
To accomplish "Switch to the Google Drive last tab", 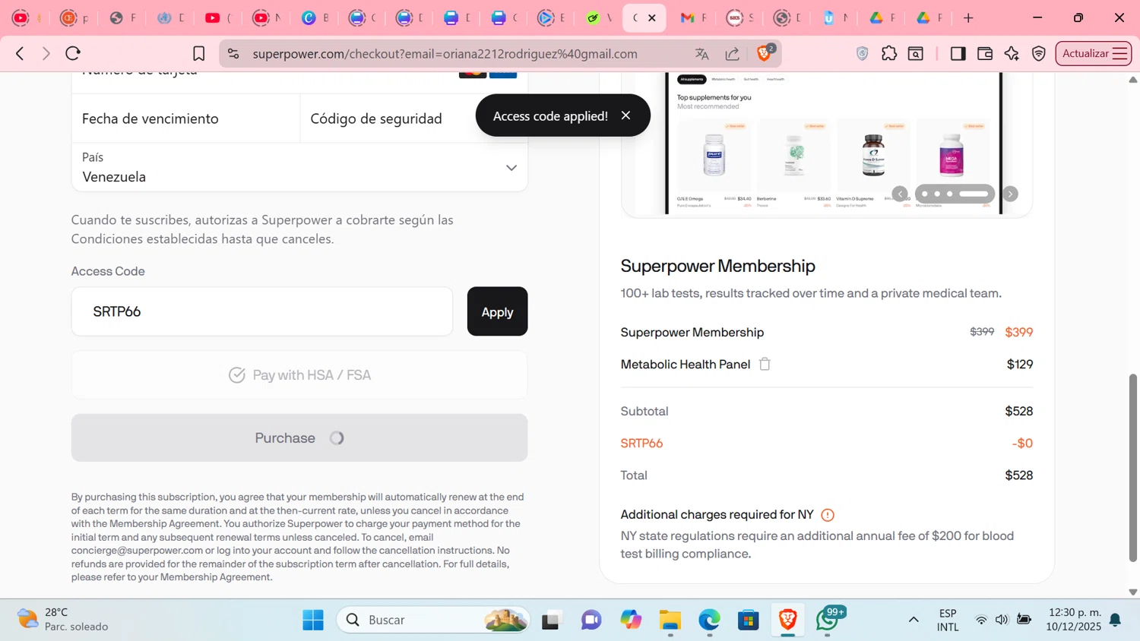I will tap(929, 17).
